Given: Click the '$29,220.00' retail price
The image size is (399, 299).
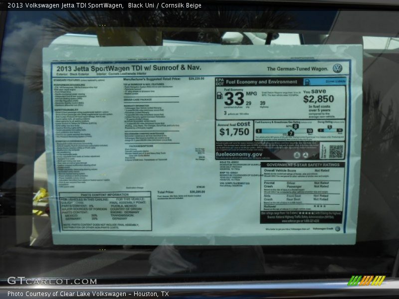Looking at the screenshot, I should point(197,79).
